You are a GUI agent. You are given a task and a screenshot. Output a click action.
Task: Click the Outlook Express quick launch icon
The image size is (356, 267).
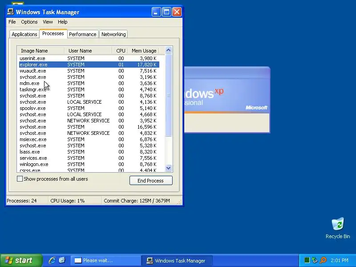62,260
